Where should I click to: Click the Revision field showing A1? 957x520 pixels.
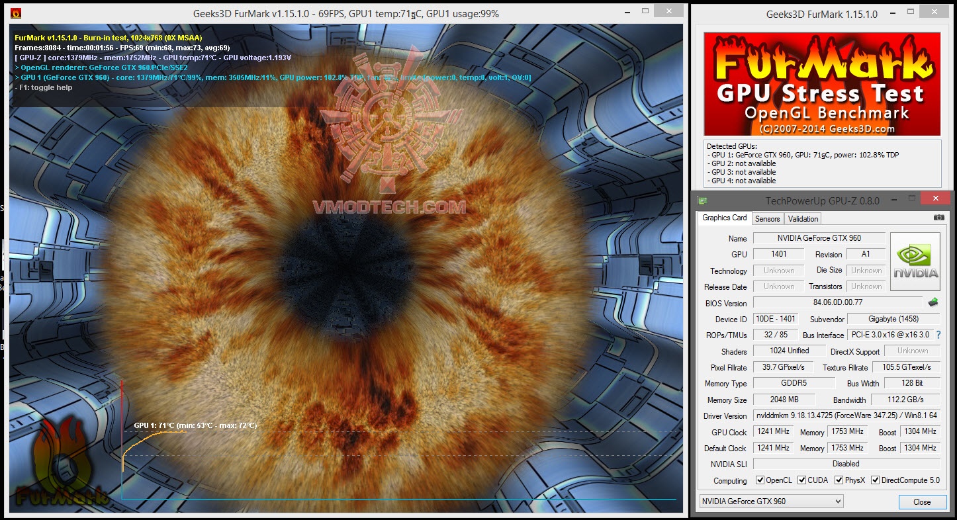click(x=866, y=254)
